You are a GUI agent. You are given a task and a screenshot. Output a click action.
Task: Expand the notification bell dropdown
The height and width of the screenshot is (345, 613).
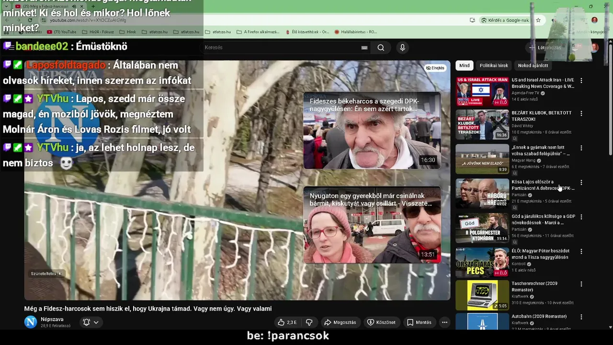point(91,322)
